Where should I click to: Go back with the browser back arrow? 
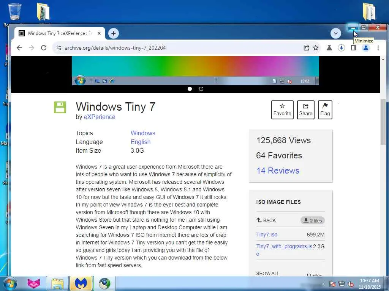pyautogui.click(x=19, y=48)
